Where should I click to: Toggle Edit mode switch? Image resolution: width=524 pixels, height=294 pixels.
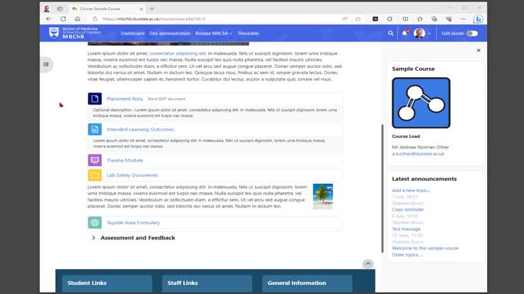(x=472, y=33)
